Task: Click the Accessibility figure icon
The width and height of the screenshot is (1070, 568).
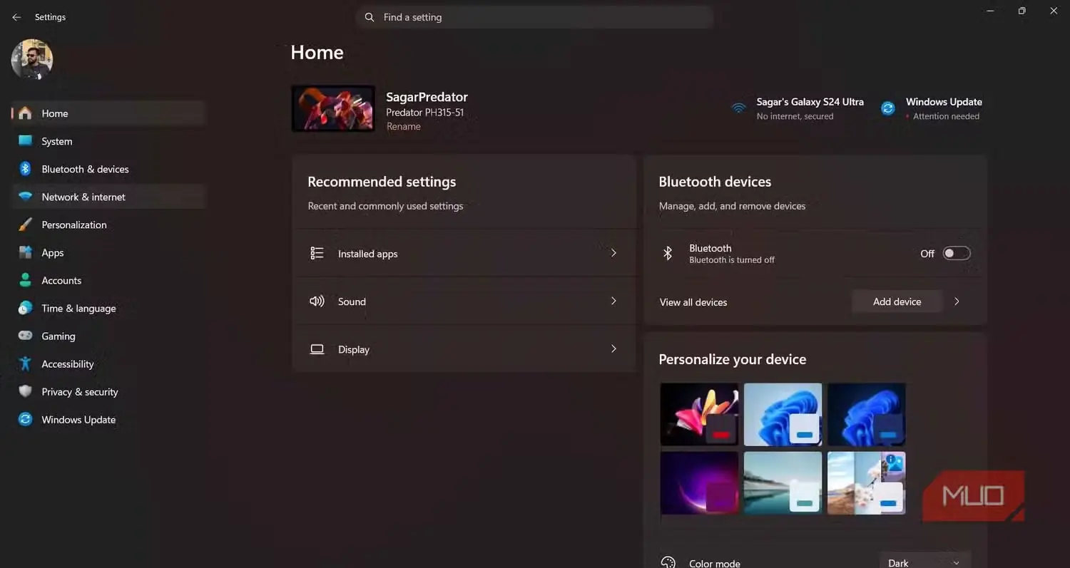Action: (x=25, y=363)
